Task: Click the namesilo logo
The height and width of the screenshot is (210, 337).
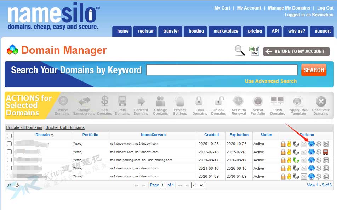Action: [x=53, y=16]
